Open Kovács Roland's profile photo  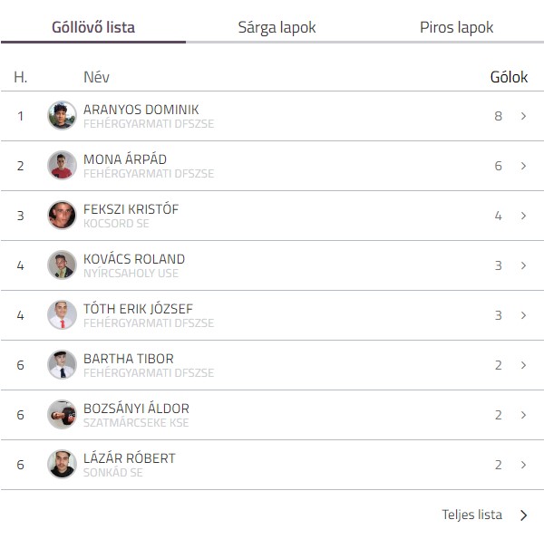tap(62, 265)
